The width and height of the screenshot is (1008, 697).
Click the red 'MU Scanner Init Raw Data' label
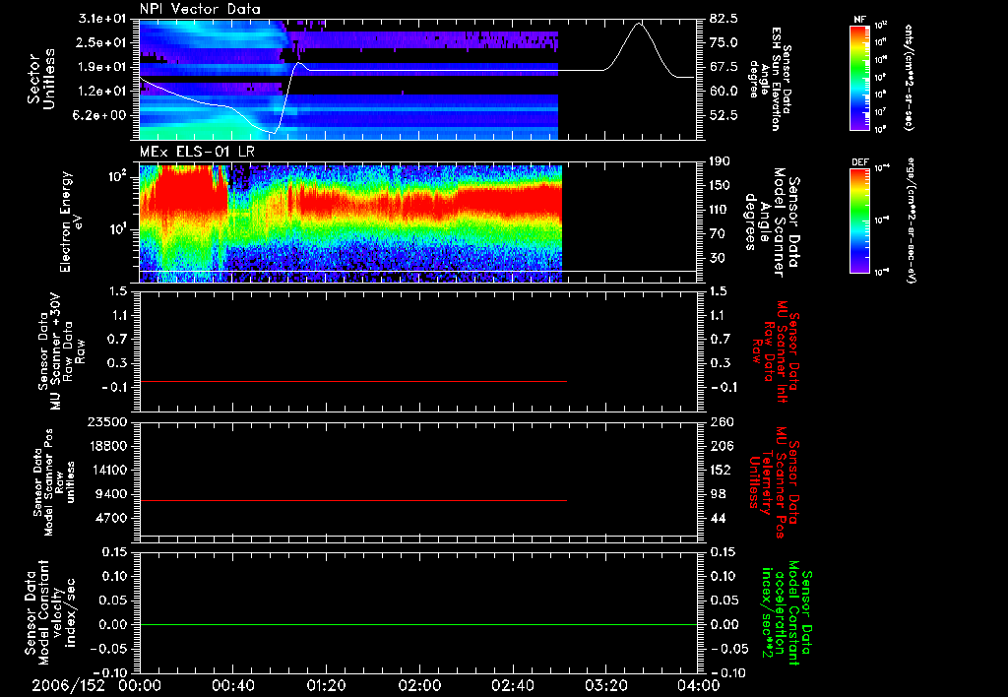click(774, 351)
